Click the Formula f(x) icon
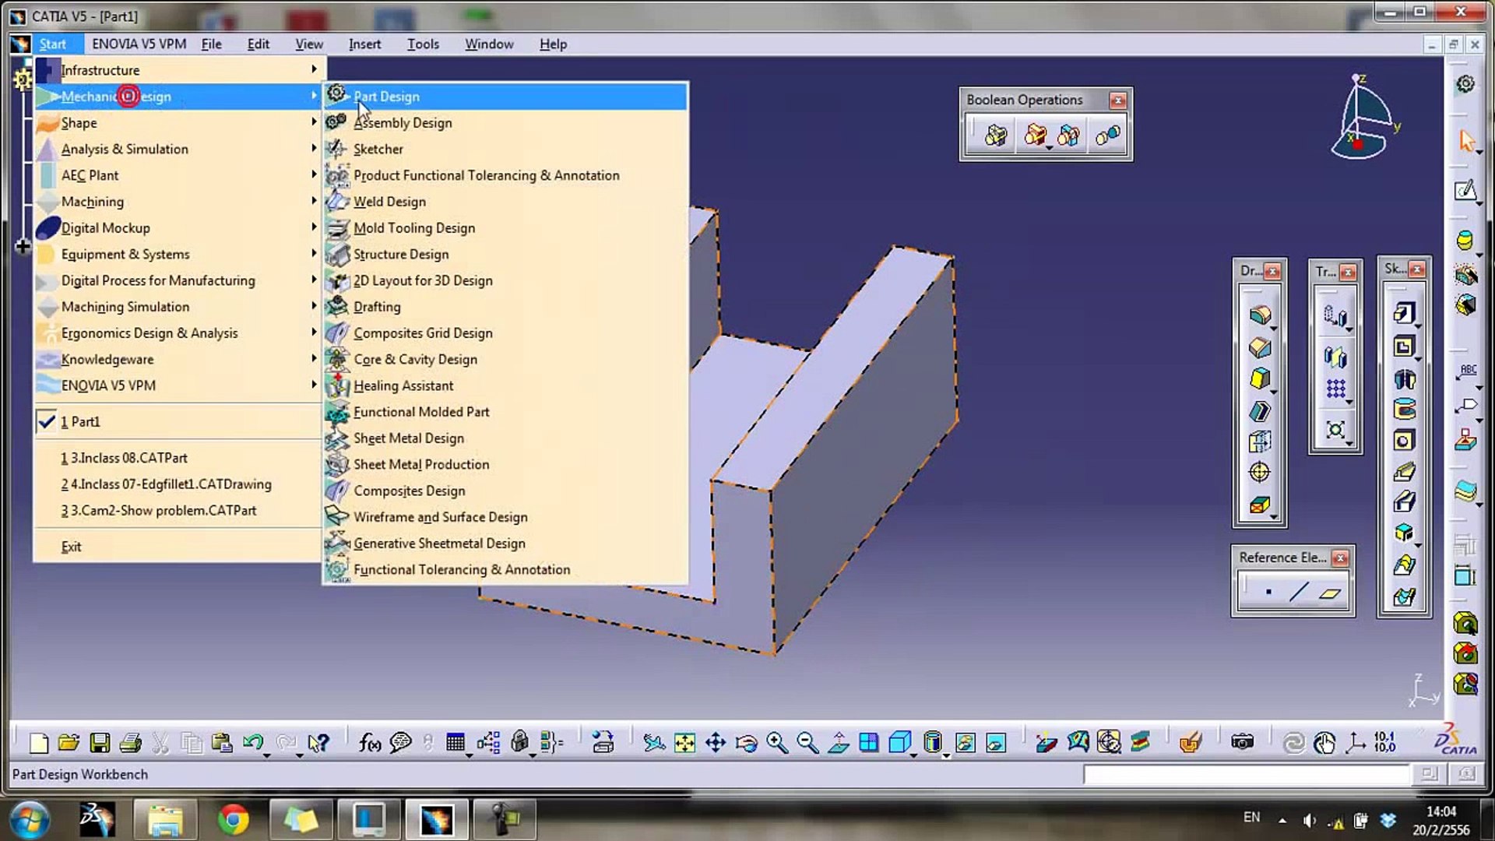This screenshot has width=1495, height=841. click(x=369, y=743)
